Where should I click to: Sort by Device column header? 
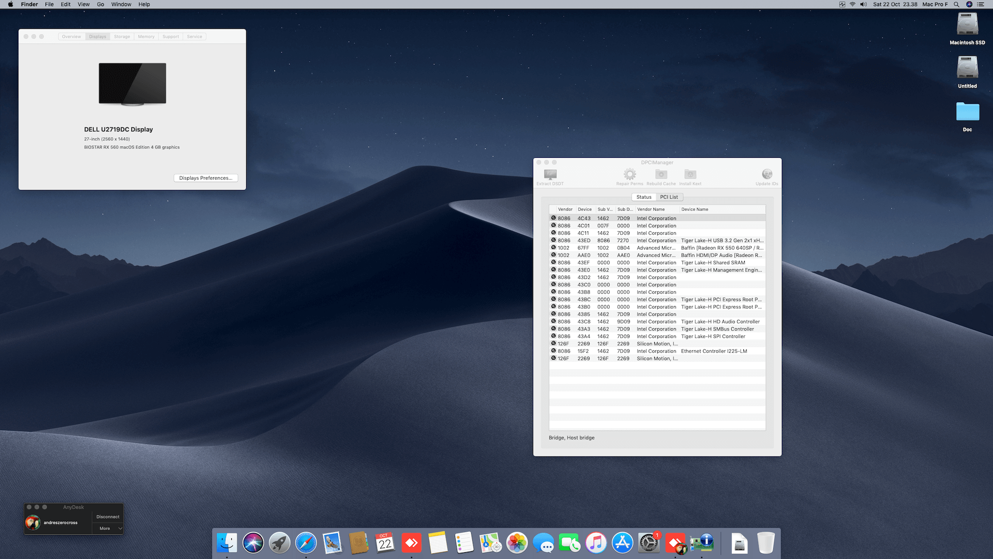(x=585, y=210)
